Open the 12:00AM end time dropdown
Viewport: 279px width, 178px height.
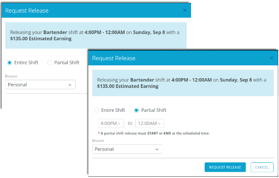tap(150, 123)
